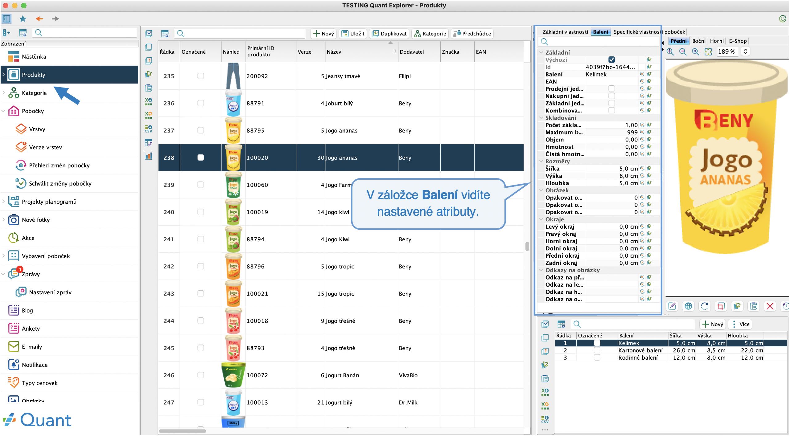
Task: Toggle the sidebar panel icon
Action: pos(6,18)
